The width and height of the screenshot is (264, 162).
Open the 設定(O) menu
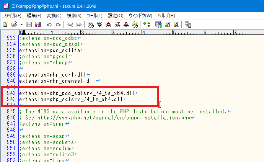[116, 15]
